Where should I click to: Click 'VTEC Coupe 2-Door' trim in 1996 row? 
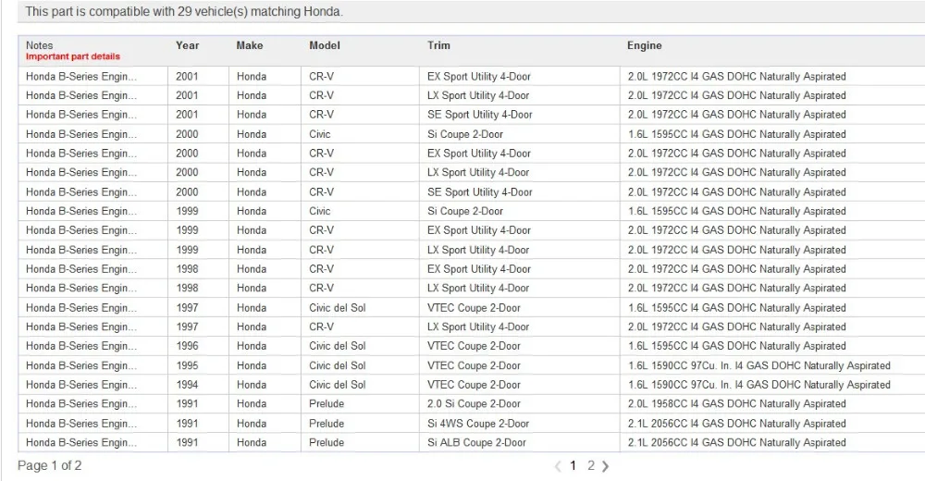point(474,346)
